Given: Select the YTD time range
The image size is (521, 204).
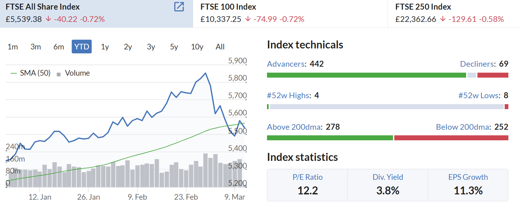Looking at the screenshot, I should [82, 47].
